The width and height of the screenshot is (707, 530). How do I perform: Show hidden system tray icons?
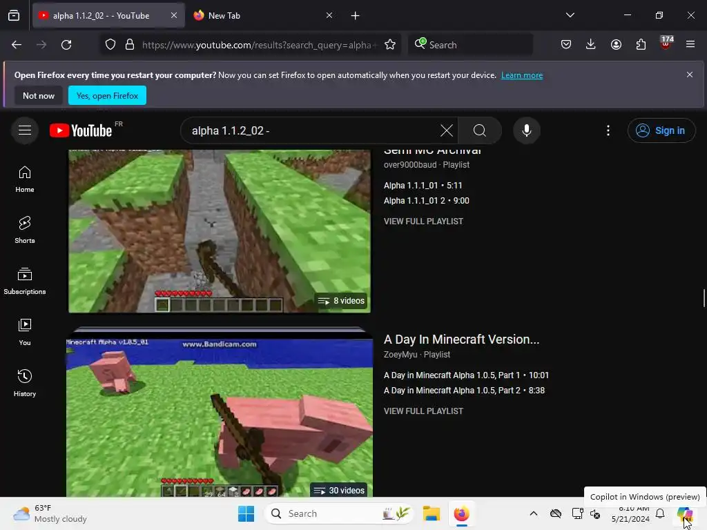(x=534, y=513)
